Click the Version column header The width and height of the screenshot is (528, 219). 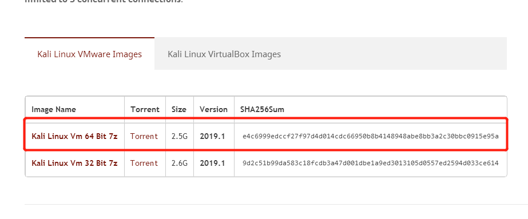[213, 109]
